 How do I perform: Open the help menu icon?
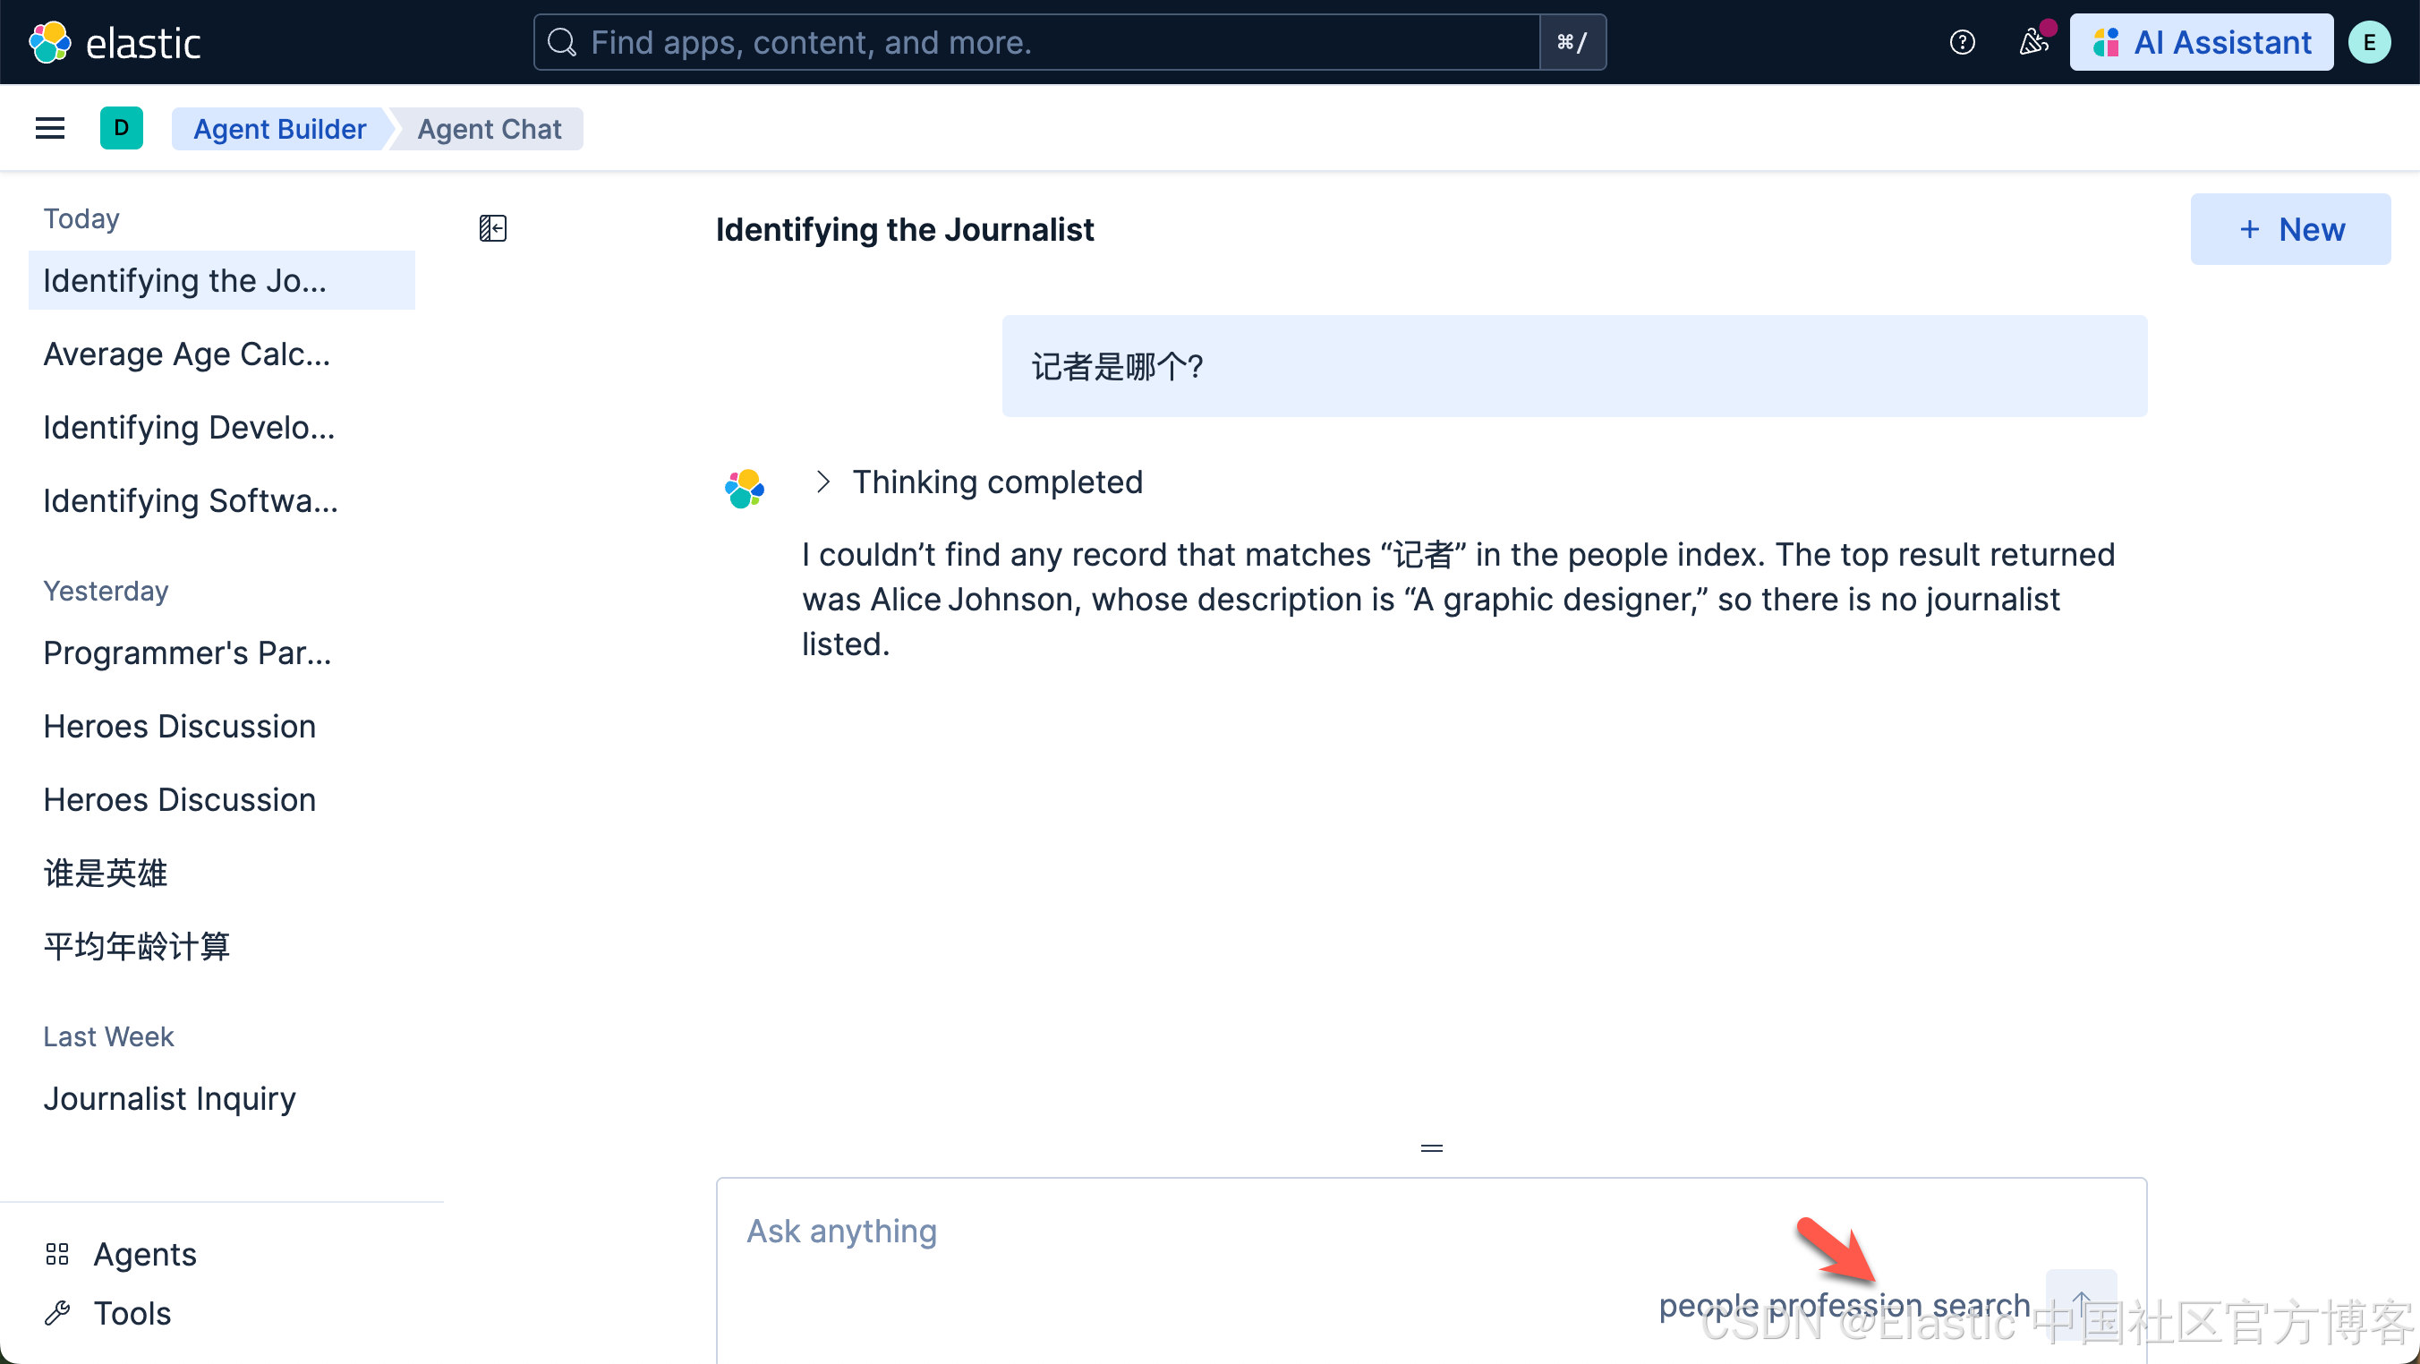click(1962, 42)
